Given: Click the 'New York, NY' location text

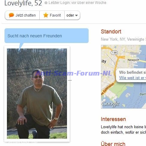Looking at the screenshot, I should tap(113, 39).
